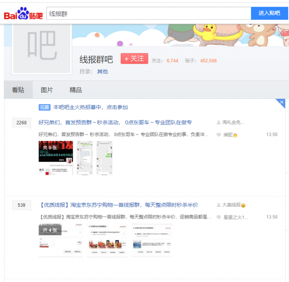This screenshot has height=282, width=289.
Task: Click the 关注 follow button
Action: [134, 59]
